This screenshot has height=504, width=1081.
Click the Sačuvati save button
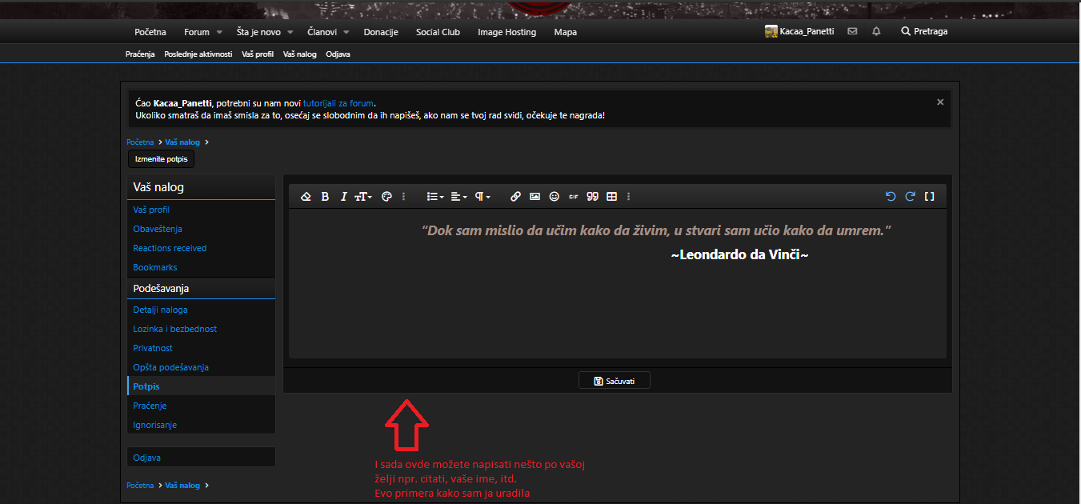(615, 381)
